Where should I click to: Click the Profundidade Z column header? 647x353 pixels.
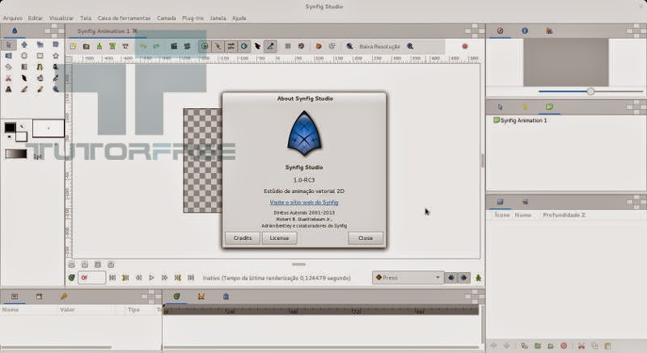tap(564, 215)
